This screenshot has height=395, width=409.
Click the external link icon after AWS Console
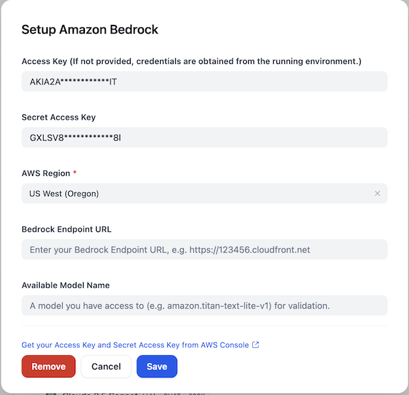(255, 345)
